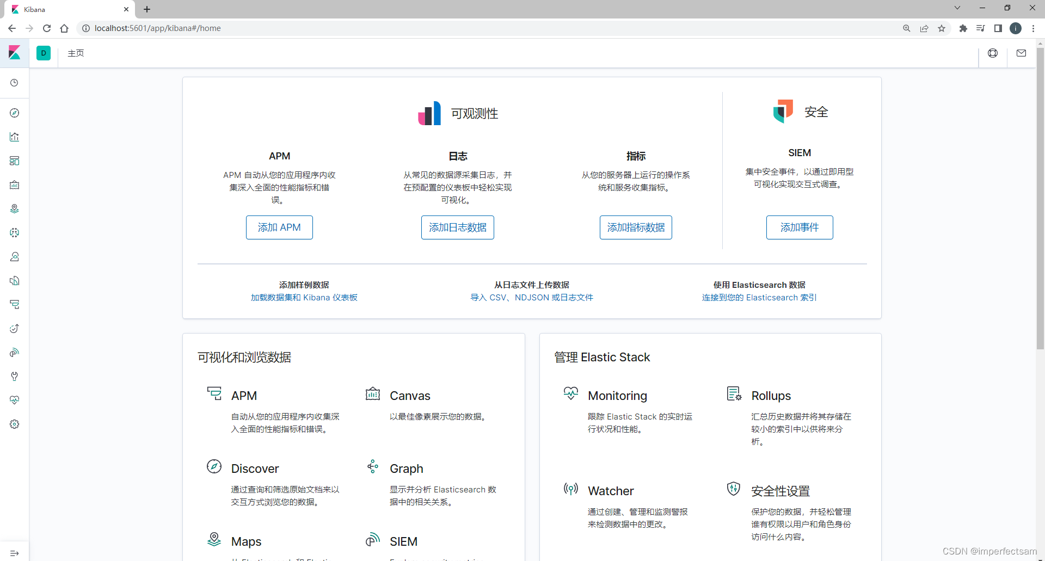Click the Discover compass icon in card
This screenshot has width=1045, height=561.
214,466
